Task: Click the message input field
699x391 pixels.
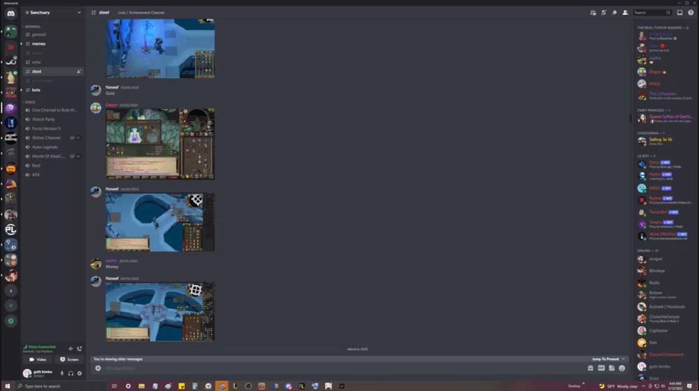Action: coord(343,368)
